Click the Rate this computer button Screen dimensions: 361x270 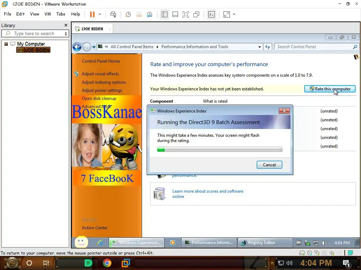pos(330,89)
